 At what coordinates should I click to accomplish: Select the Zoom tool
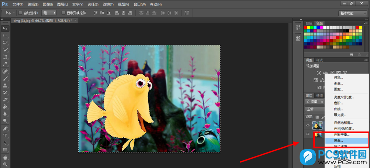pos(5,164)
